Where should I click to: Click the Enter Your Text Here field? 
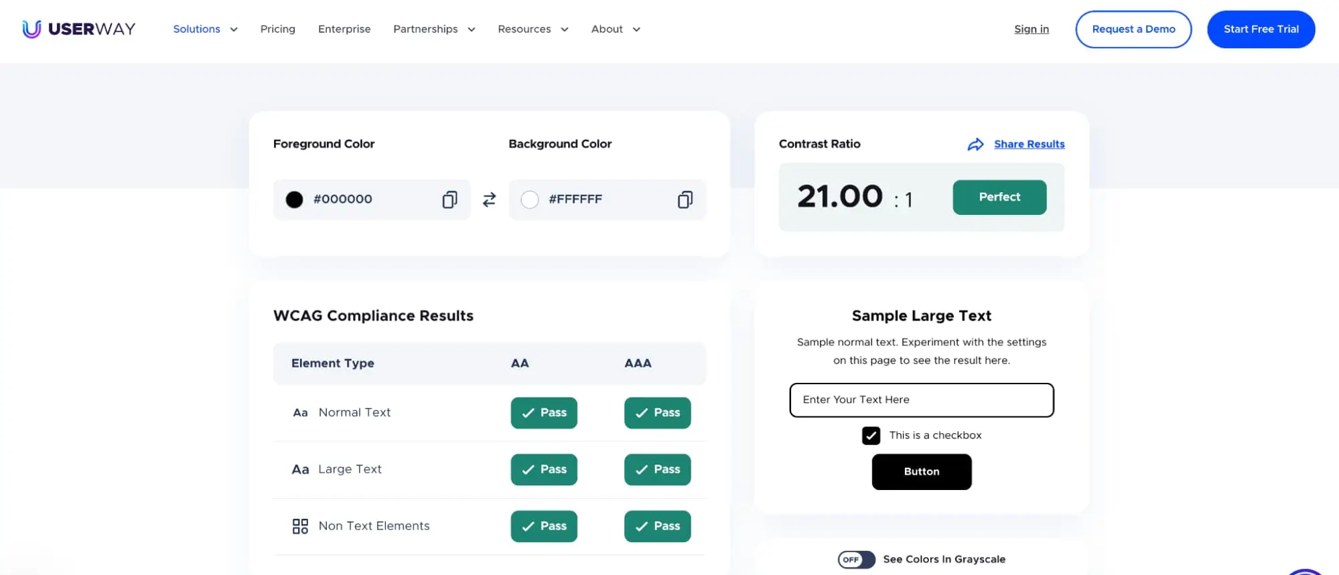[922, 400]
